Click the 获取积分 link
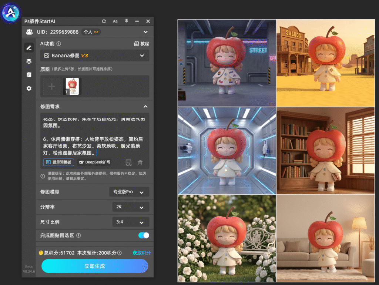Screen dimensions: 379x285 (x=142, y=253)
